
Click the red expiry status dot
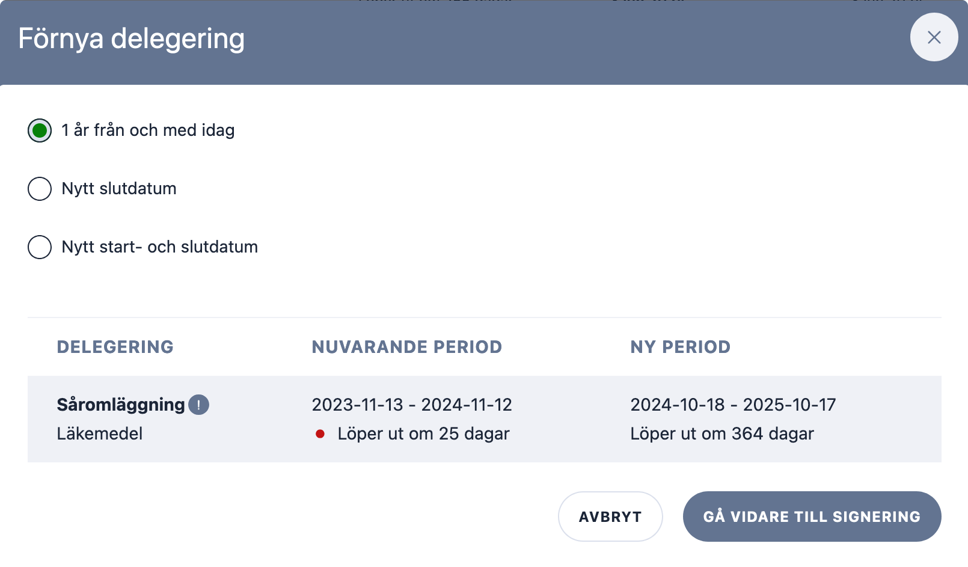click(x=320, y=434)
